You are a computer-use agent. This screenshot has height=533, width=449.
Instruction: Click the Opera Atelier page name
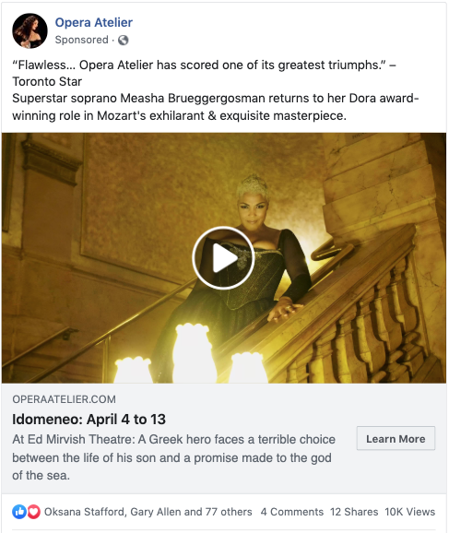(x=94, y=22)
